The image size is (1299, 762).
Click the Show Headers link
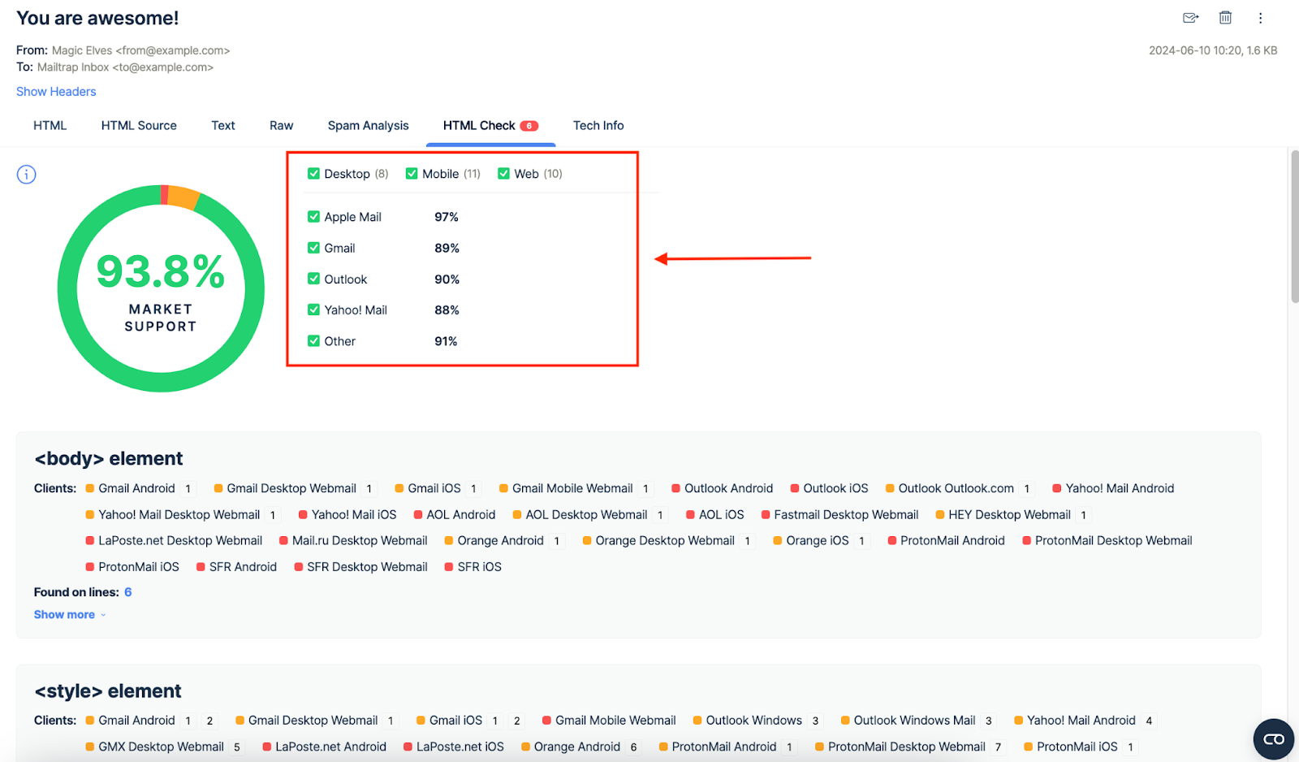coord(56,92)
